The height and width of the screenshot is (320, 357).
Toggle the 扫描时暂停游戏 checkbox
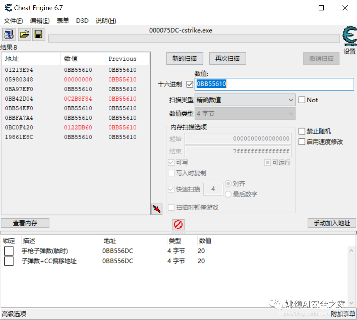coord(171,207)
